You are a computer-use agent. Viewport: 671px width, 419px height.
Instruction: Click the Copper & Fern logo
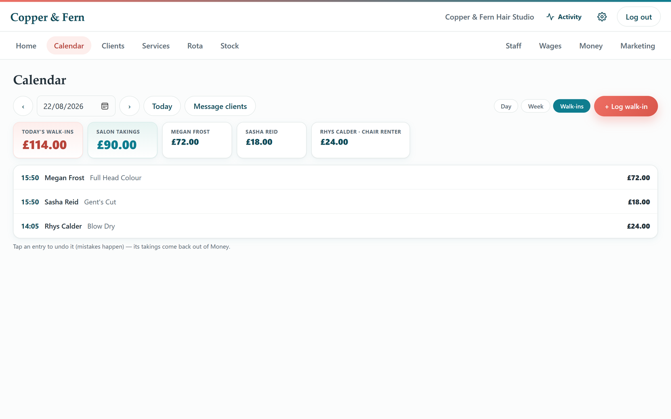point(47,17)
